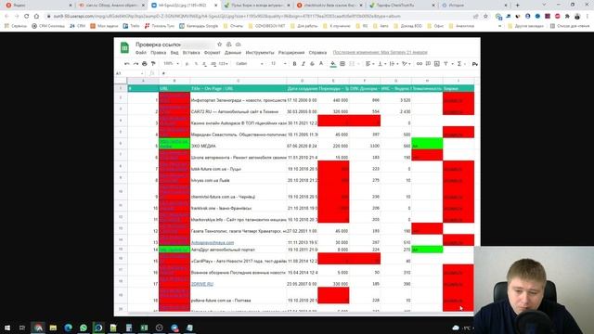The height and width of the screenshot is (334, 594).
Task: Select the Paint format roller icon
Action: tap(153, 64)
